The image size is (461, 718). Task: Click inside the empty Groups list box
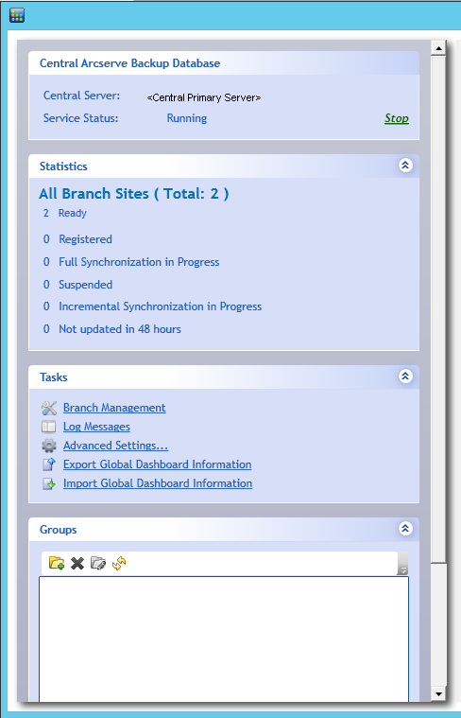(x=224, y=639)
